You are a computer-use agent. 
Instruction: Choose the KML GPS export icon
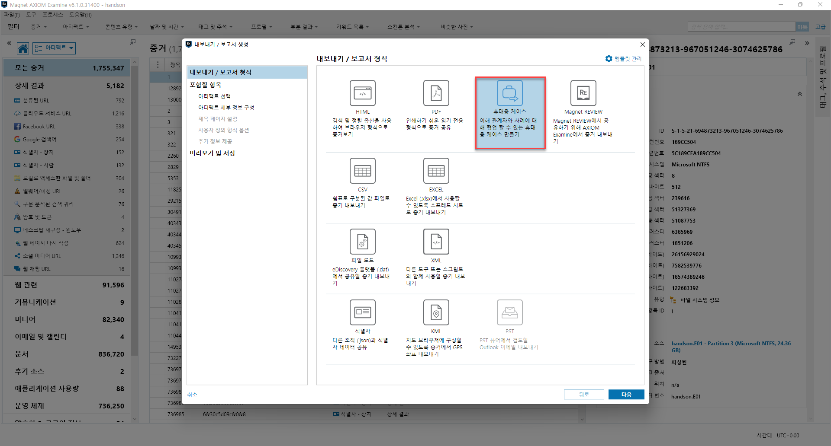click(x=436, y=312)
